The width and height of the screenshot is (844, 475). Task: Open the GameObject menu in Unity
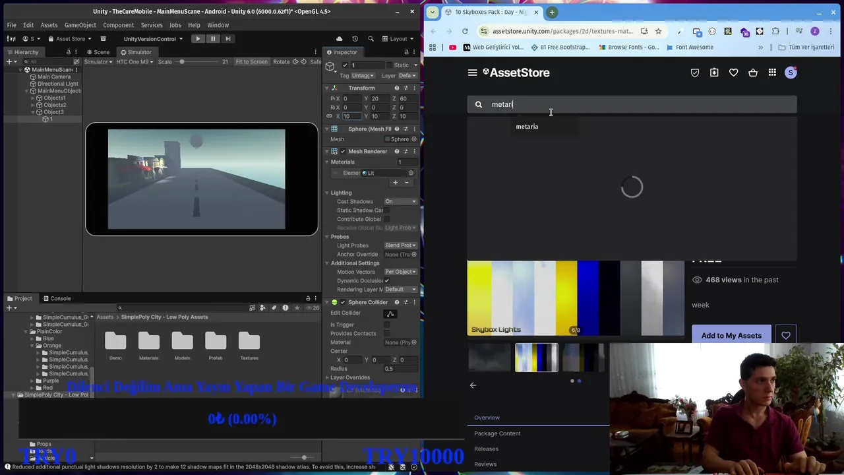tap(80, 25)
